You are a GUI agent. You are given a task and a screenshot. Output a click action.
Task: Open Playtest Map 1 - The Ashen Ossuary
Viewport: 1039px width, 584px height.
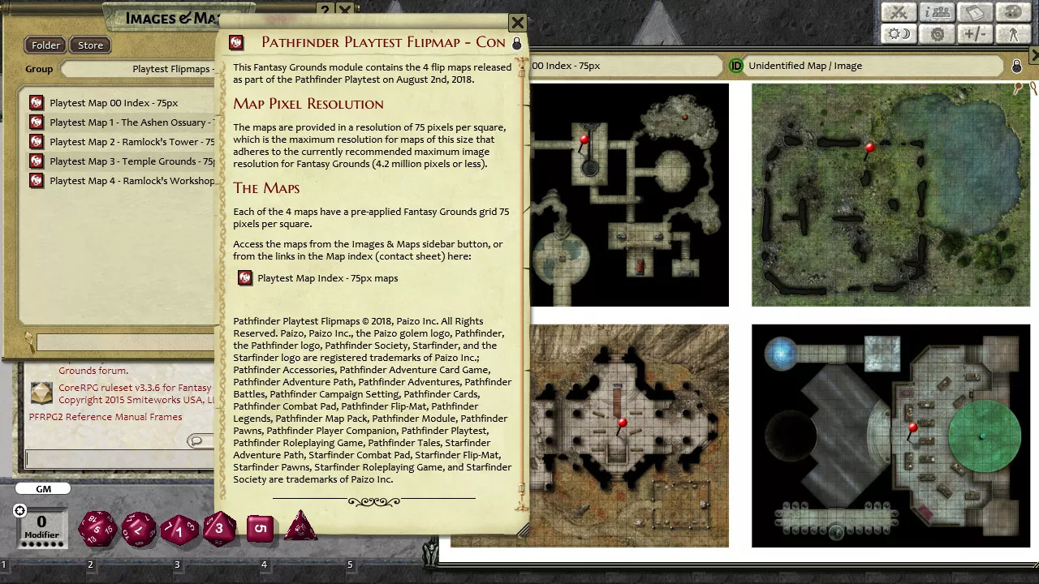click(x=131, y=122)
